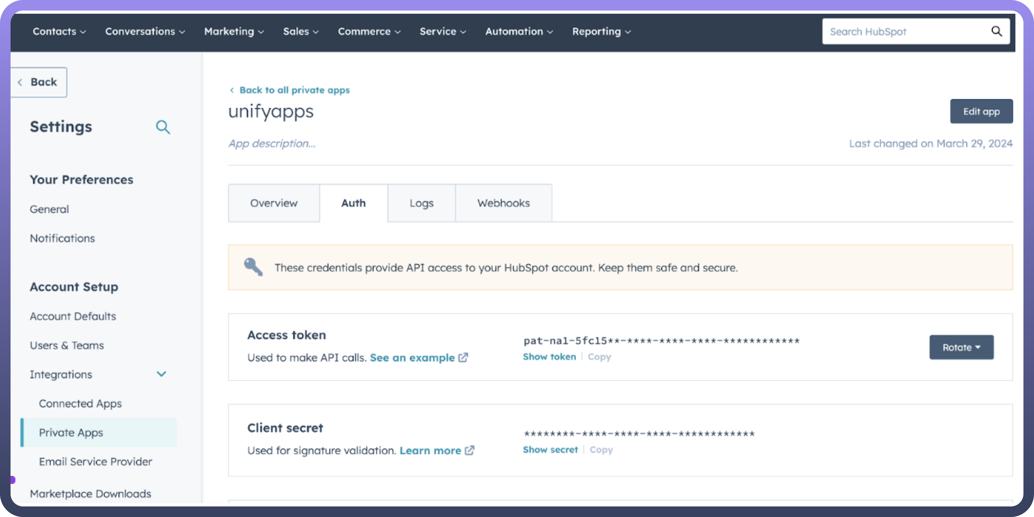Select the Overview tab
1034x517 pixels.
(274, 203)
